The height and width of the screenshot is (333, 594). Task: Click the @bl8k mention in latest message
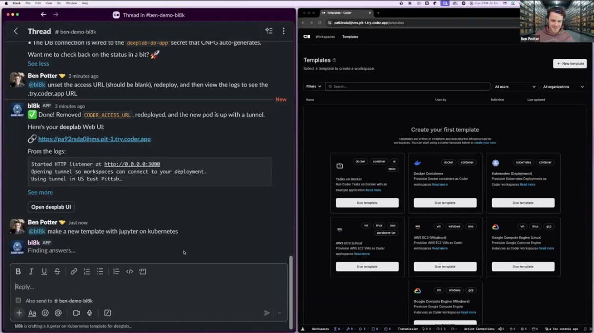(37, 231)
